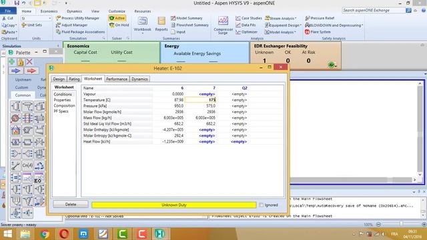Put the solver On Hold
Screen dimensions: 427x240
click(x=119, y=25)
